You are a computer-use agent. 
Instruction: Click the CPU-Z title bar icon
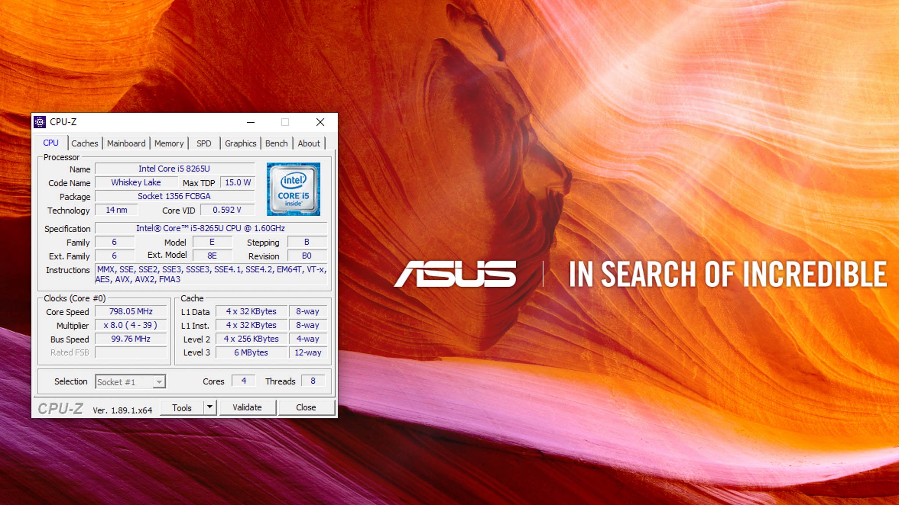(40, 122)
